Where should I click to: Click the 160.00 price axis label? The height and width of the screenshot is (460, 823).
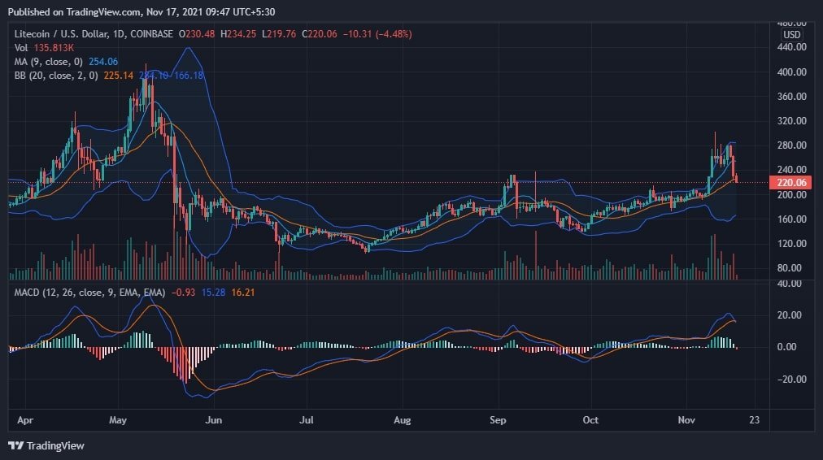tap(791, 219)
